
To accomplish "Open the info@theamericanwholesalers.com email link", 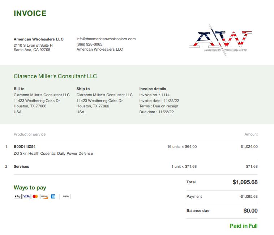I will [x=106, y=39].
